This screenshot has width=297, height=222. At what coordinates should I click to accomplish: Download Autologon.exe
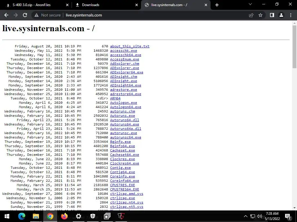point(124,103)
